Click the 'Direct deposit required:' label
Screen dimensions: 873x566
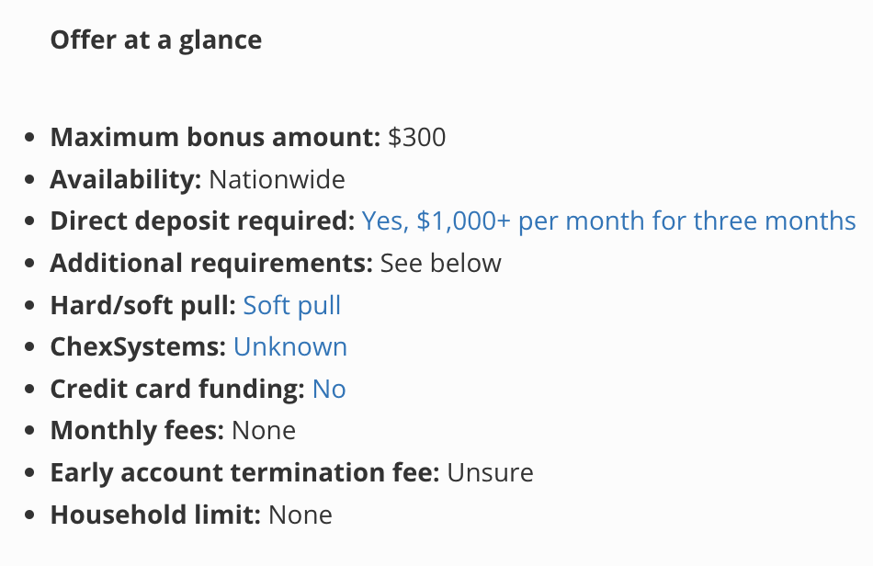click(202, 221)
